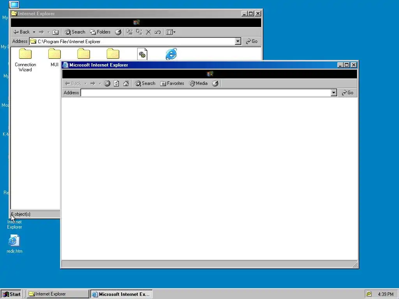
Task: Click Go in the browser window
Action: [348, 93]
